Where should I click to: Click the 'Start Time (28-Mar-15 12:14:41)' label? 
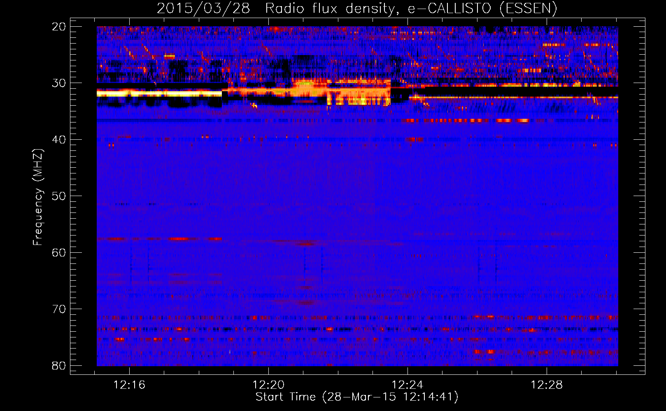pos(357,397)
